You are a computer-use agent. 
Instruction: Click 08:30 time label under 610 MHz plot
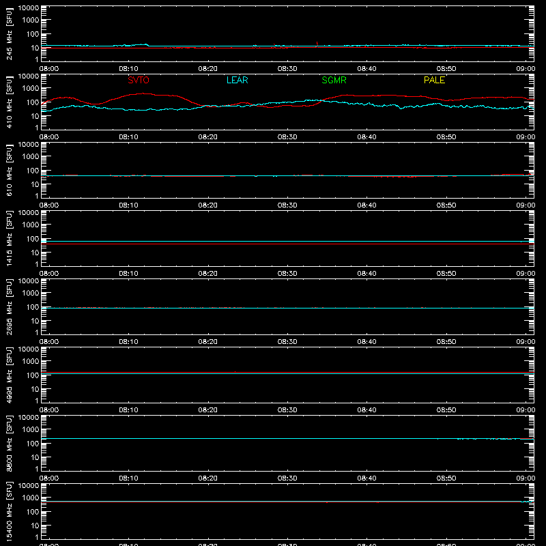coord(287,205)
